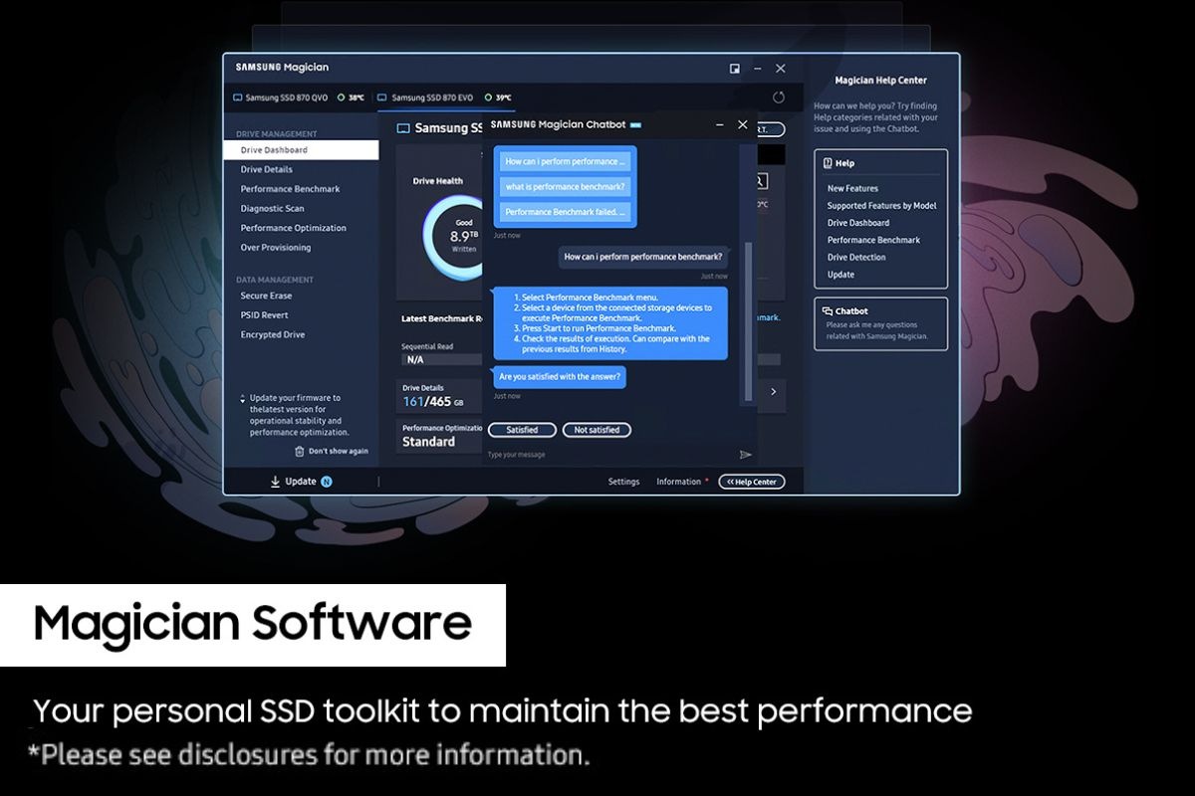1195x796 pixels.
Task: Click the Type your message input field
Action: [x=607, y=455]
